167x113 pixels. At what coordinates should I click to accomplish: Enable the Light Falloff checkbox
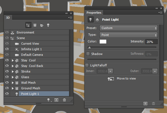[x=87, y=65]
